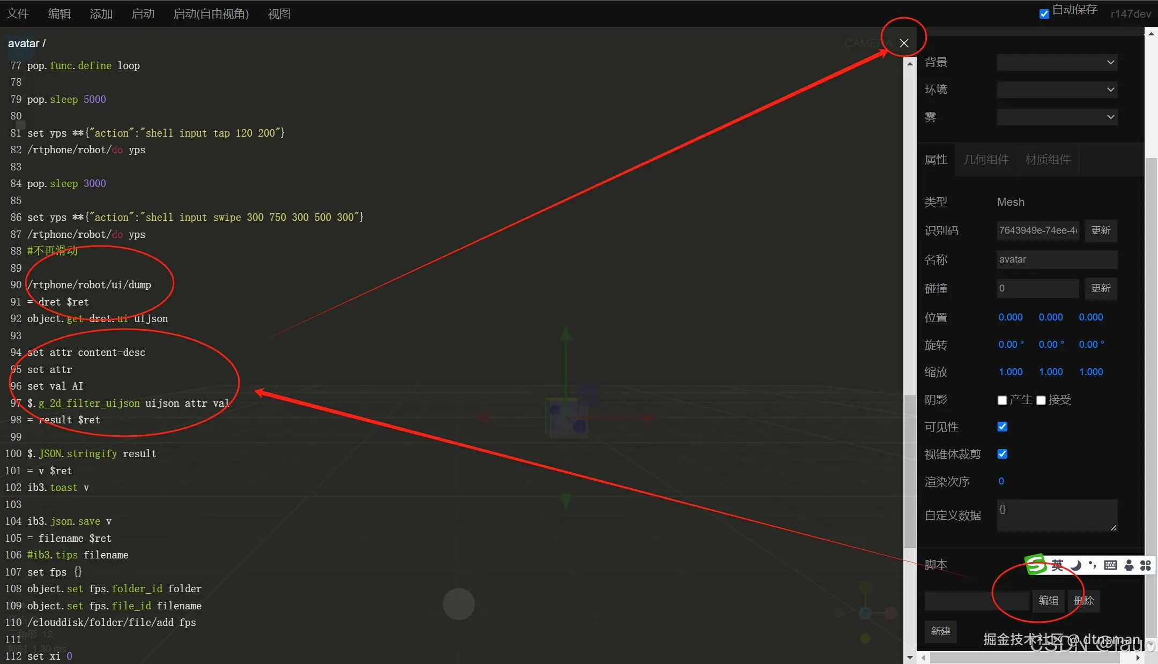Screen dimensions: 1158x664
Task: Uncheck the 可见性 visibility checkbox
Action: tap(1002, 427)
